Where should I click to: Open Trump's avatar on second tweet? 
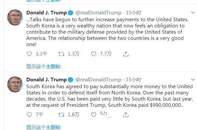[15, 84]
